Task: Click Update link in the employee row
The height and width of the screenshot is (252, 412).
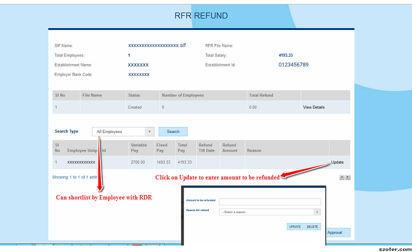Action: tap(337, 162)
